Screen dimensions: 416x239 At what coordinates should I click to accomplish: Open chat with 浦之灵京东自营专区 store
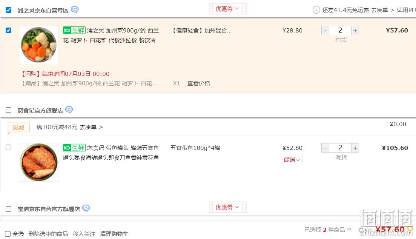click(x=75, y=9)
